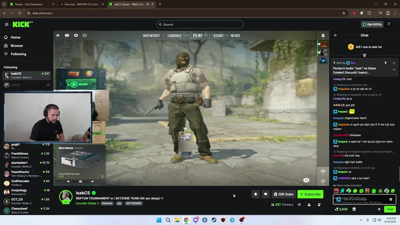Open the channel points shop icon
The width and height of the screenshot is (400, 225).
[x=354, y=209]
